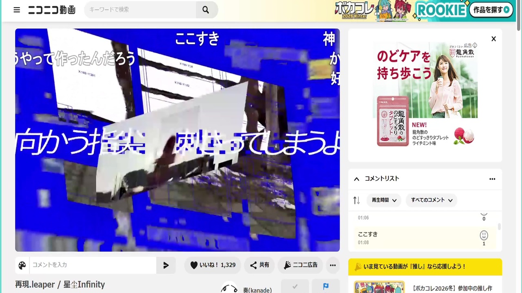
Task: Click the ad info icon next to 広告
Action: tap(475, 45)
